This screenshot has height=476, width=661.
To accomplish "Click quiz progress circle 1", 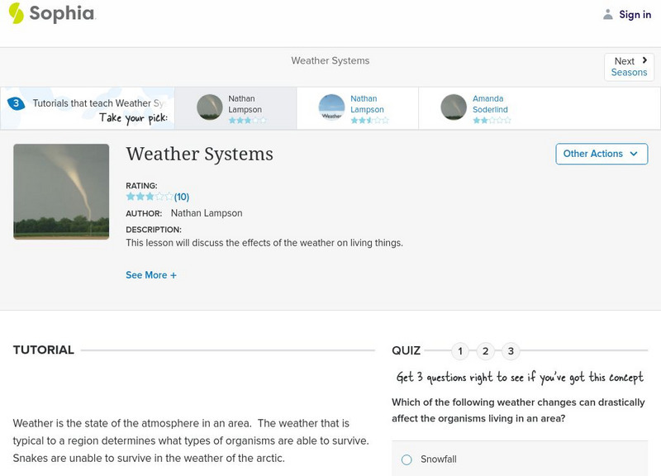I will tap(460, 350).
